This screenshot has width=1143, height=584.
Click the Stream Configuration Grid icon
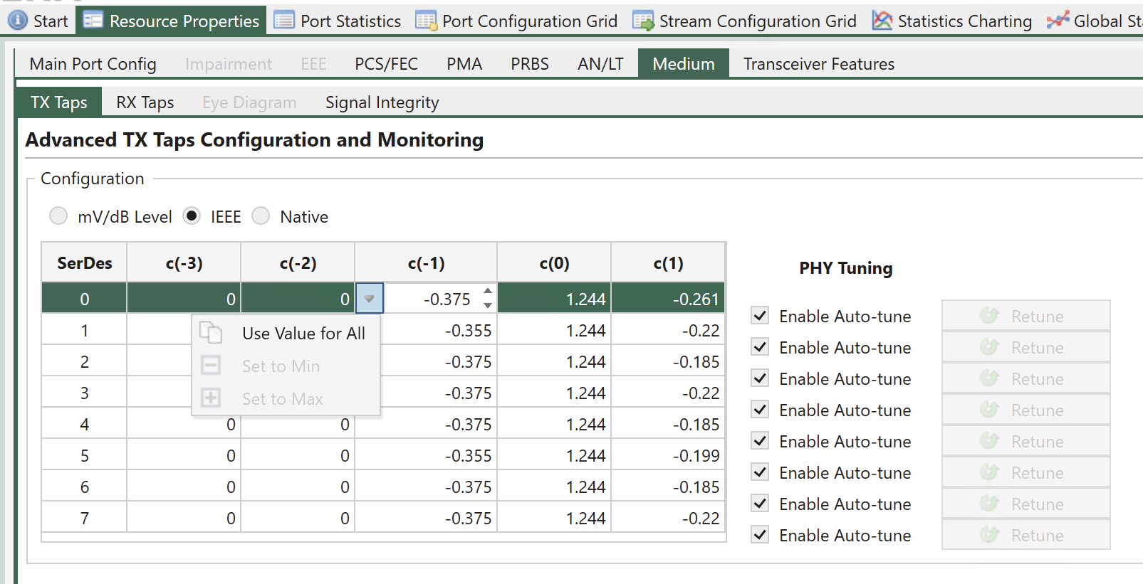click(x=643, y=21)
